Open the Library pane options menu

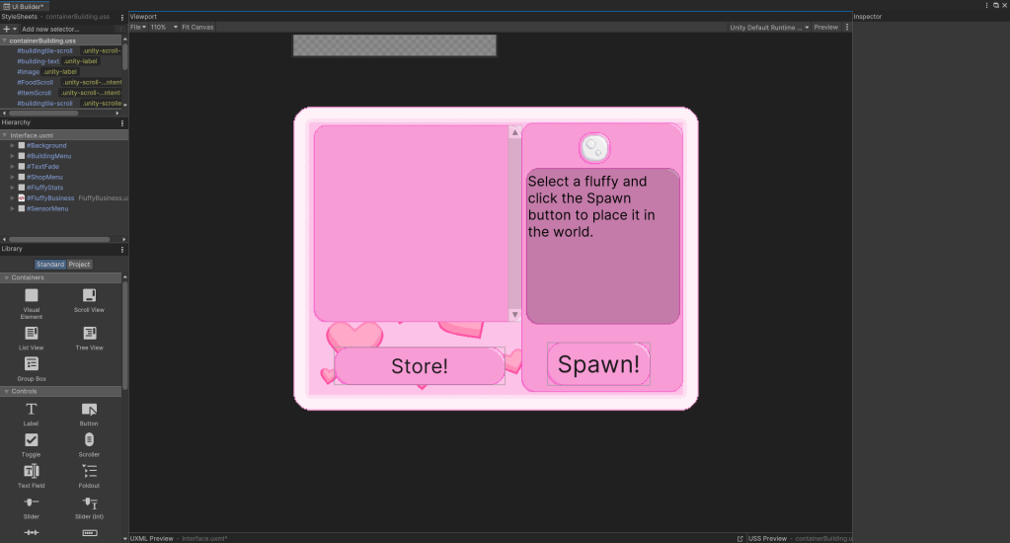pyautogui.click(x=122, y=249)
